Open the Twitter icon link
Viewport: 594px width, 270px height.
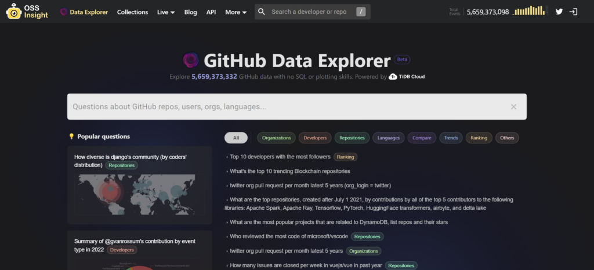tap(559, 12)
